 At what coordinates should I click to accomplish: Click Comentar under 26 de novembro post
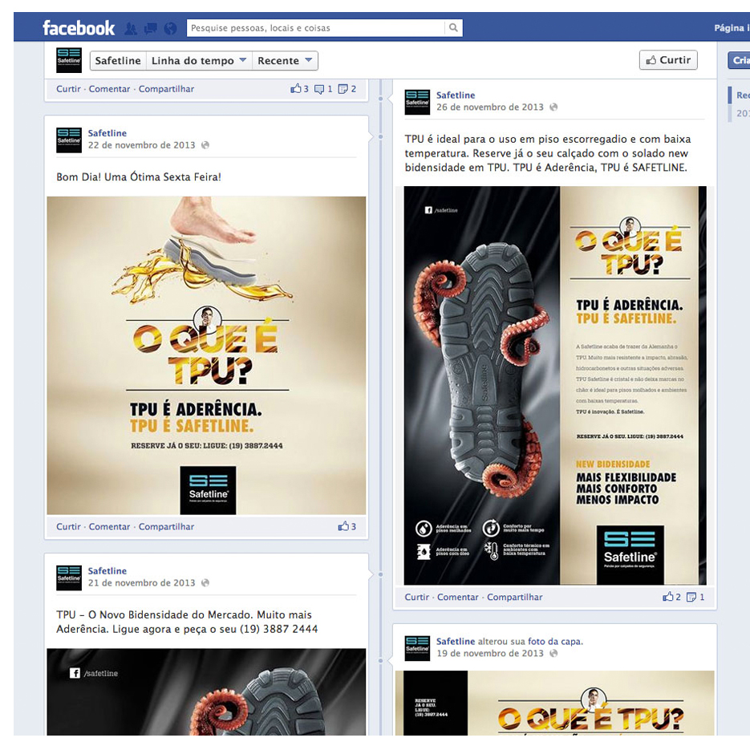pos(457,597)
